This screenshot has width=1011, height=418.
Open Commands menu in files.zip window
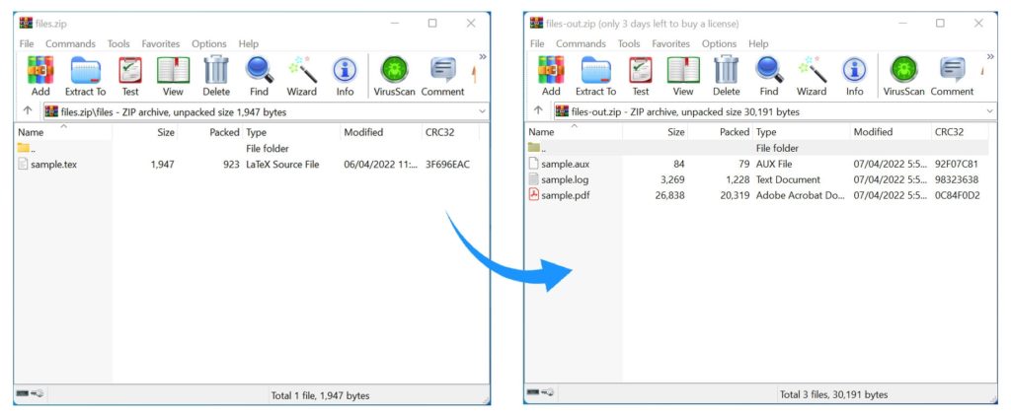click(70, 43)
